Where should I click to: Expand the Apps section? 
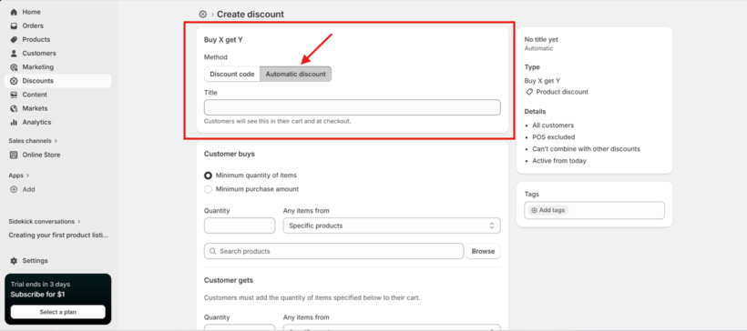pyautogui.click(x=19, y=176)
